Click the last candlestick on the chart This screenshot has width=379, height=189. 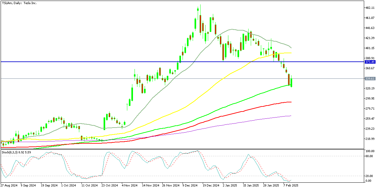(x=291, y=83)
